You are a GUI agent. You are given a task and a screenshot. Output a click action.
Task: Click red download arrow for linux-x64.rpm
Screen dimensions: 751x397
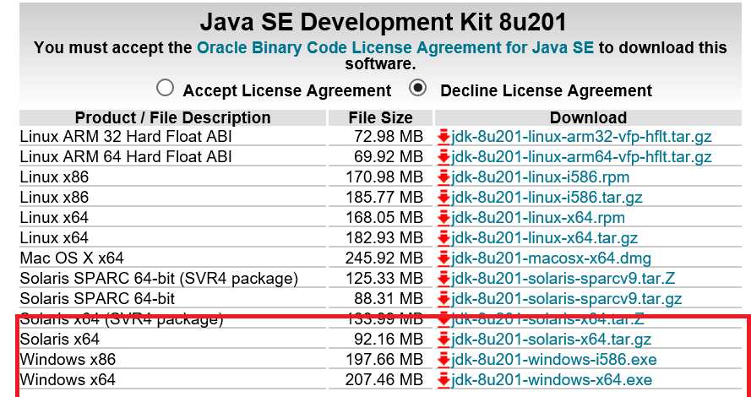pos(444,218)
